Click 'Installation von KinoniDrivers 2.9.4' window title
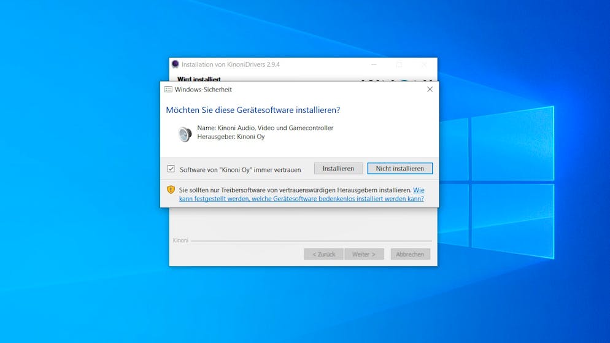The height and width of the screenshot is (343, 610). pos(231,64)
